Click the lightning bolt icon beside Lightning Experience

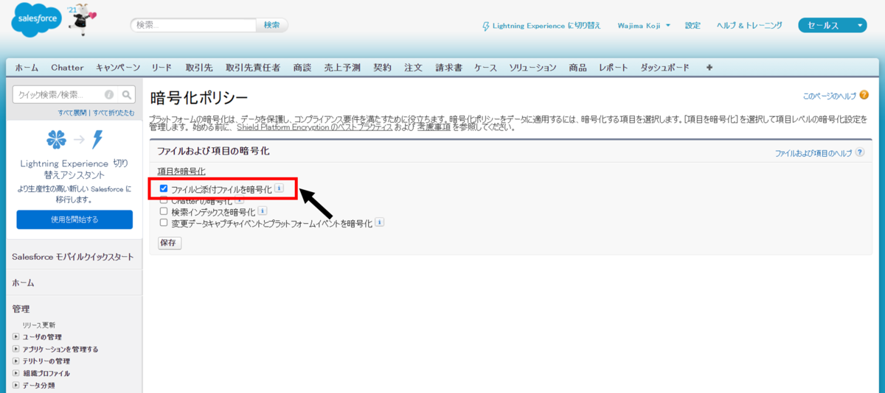[x=485, y=26]
